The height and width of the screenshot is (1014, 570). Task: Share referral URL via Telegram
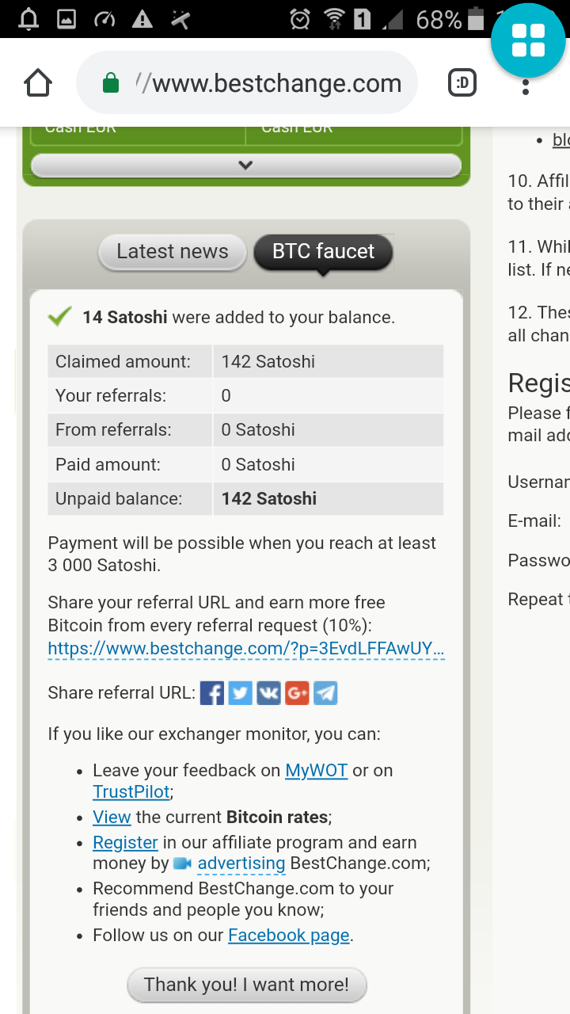pos(325,693)
